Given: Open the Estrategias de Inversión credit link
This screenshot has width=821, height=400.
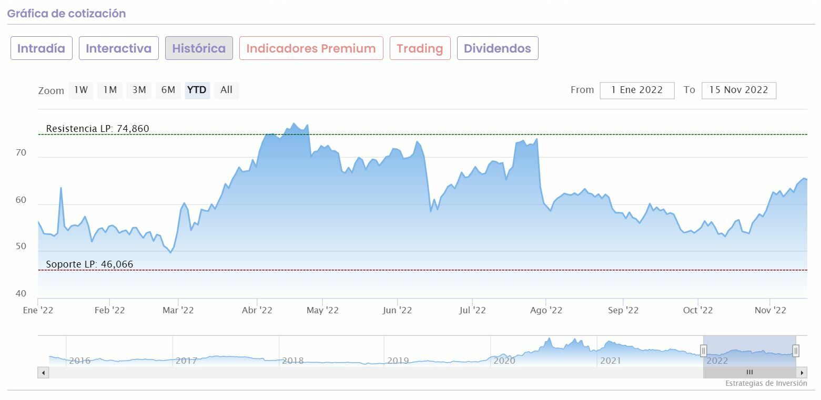Looking at the screenshot, I should [766, 384].
